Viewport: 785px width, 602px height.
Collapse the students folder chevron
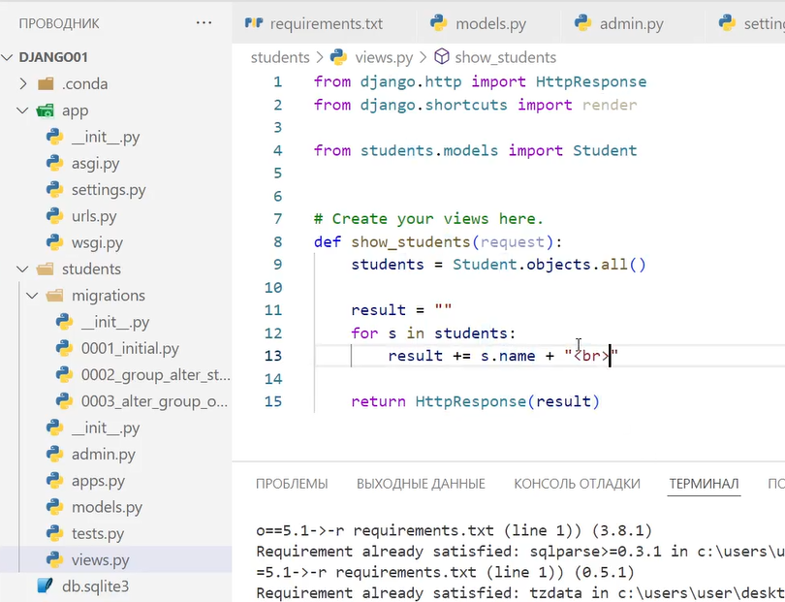tap(24, 269)
